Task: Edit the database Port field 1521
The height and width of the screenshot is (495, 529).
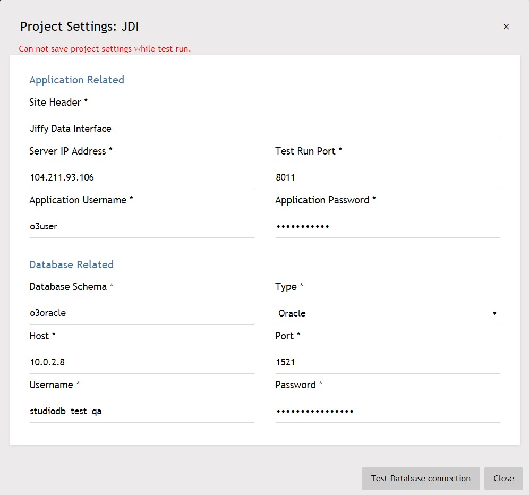Action: (x=388, y=362)
